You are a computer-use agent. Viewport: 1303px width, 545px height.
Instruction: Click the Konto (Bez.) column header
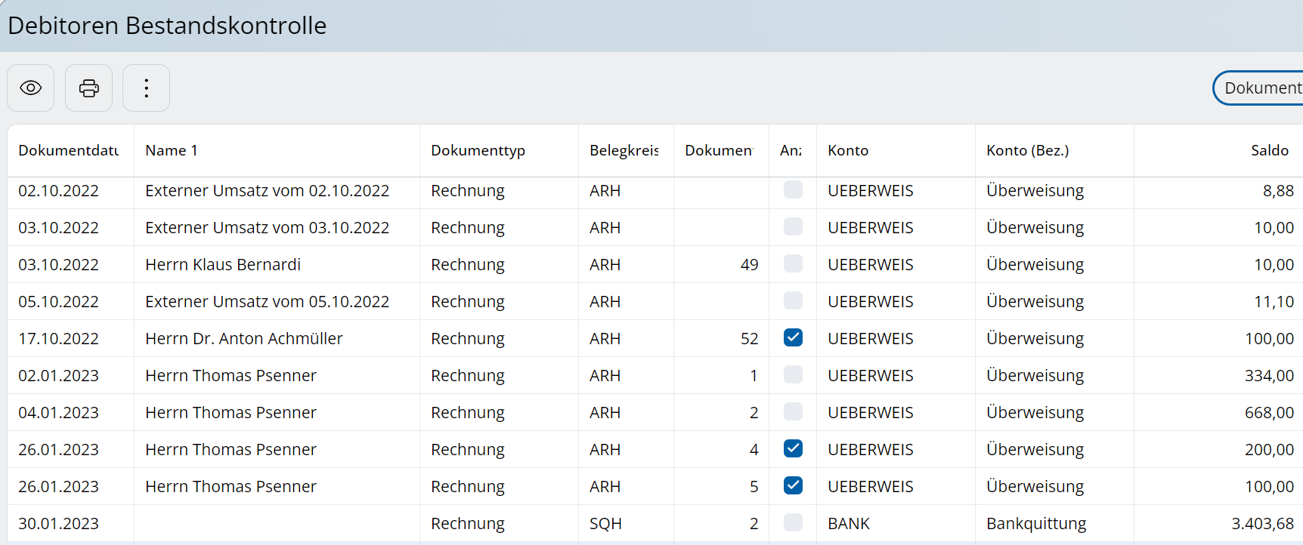coord(1027,150)
